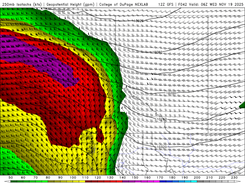Click the 10080 contour label on white background
245x183 pixels.
click(x=157, y=52)
